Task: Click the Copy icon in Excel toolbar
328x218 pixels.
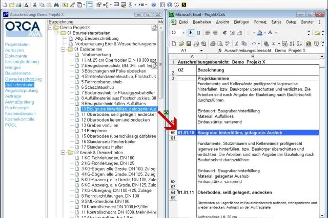Action: pos(244,43)
